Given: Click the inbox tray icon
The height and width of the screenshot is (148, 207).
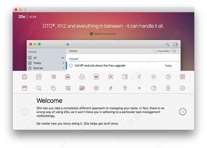Looking at the screenshot, I should 82,77.
